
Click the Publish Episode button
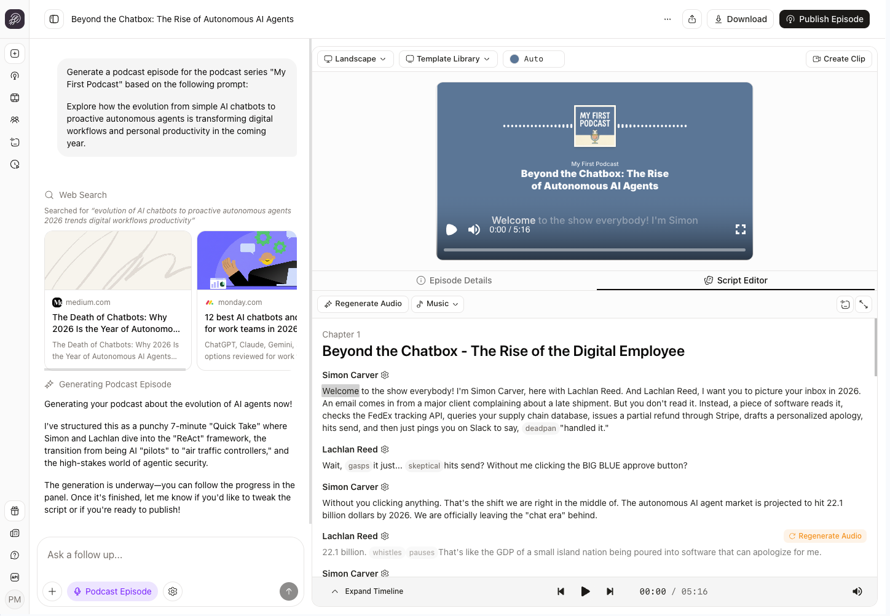(824, 19)
